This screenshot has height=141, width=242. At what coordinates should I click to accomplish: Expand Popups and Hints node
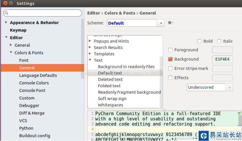tap(90, 41)
